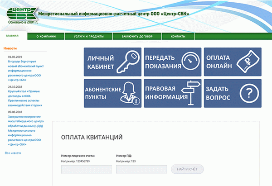Click the operator icon on Абонентские пункты
Viewport: 272px width, 186px height.
point(130,94)
